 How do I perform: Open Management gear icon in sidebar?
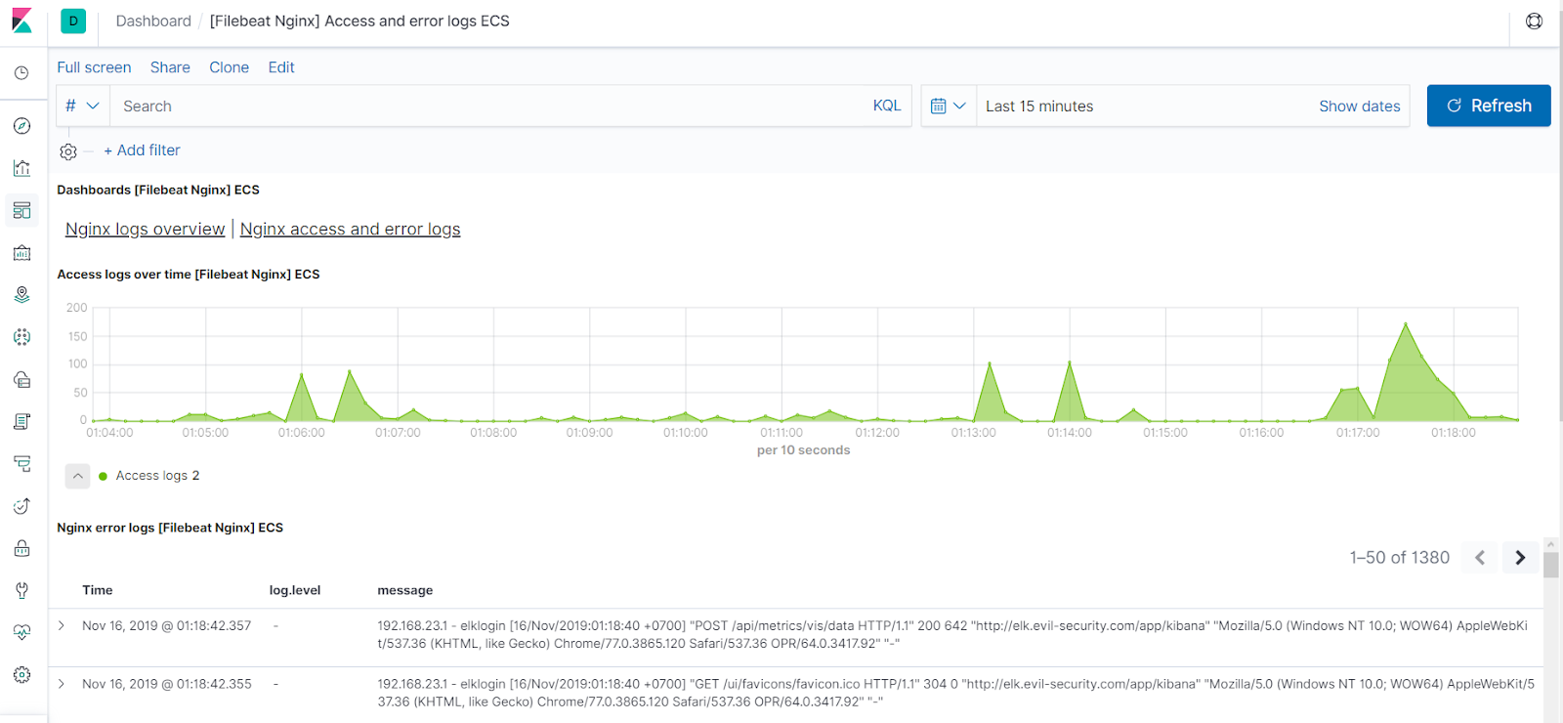tap(21, 675)
